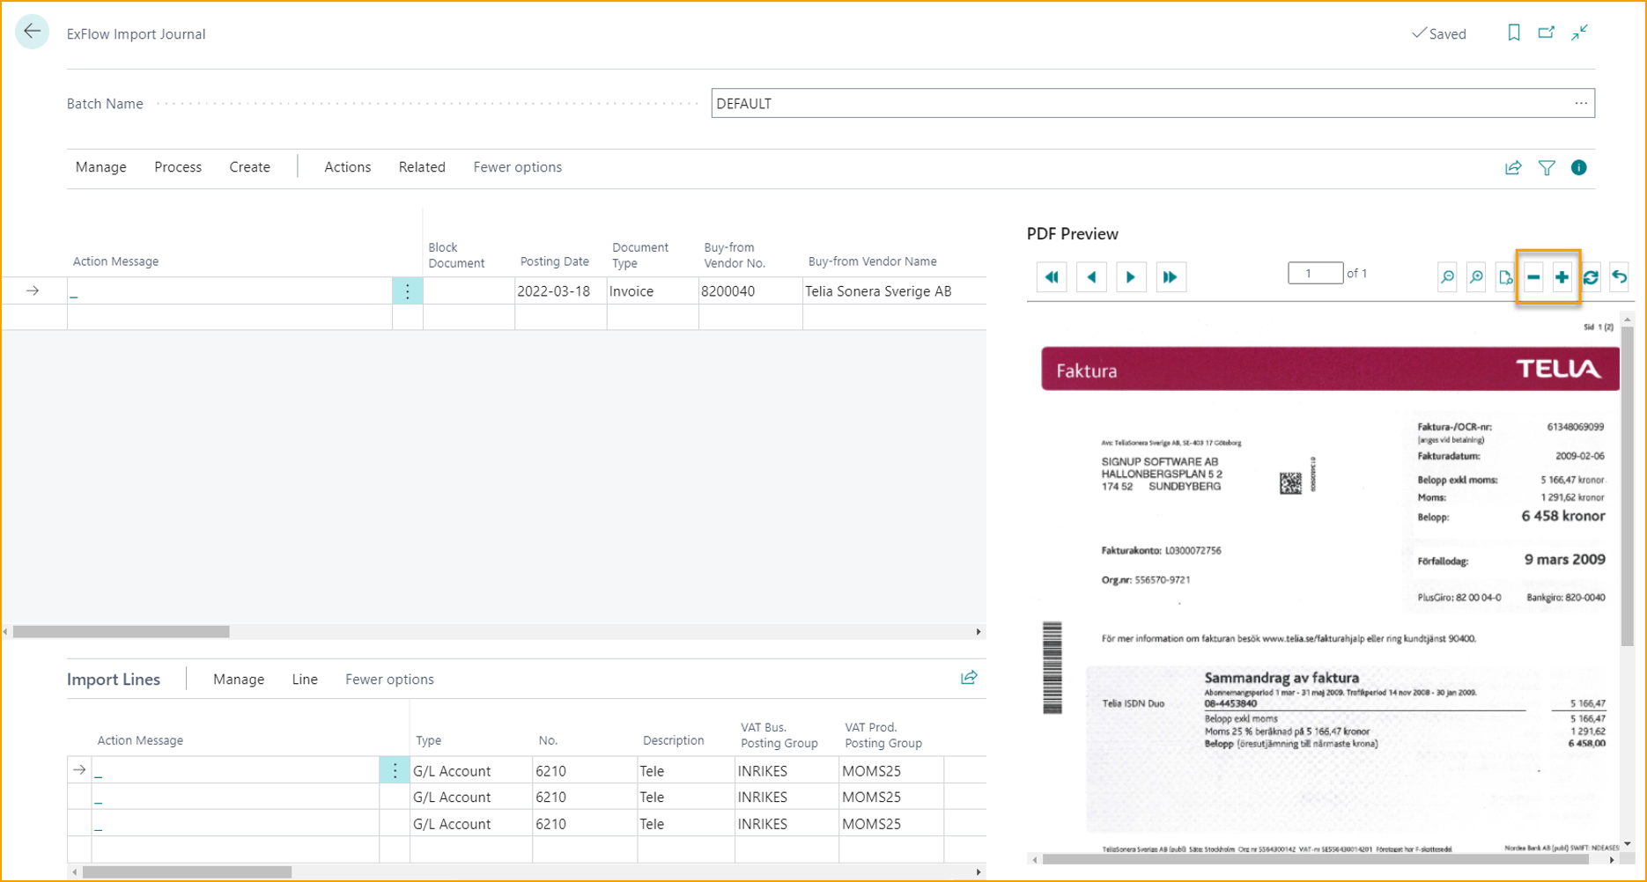This screenshot has width=1647, height=882.
Task: Click vendor number 8200040
Action: click(x=750, y=291)
